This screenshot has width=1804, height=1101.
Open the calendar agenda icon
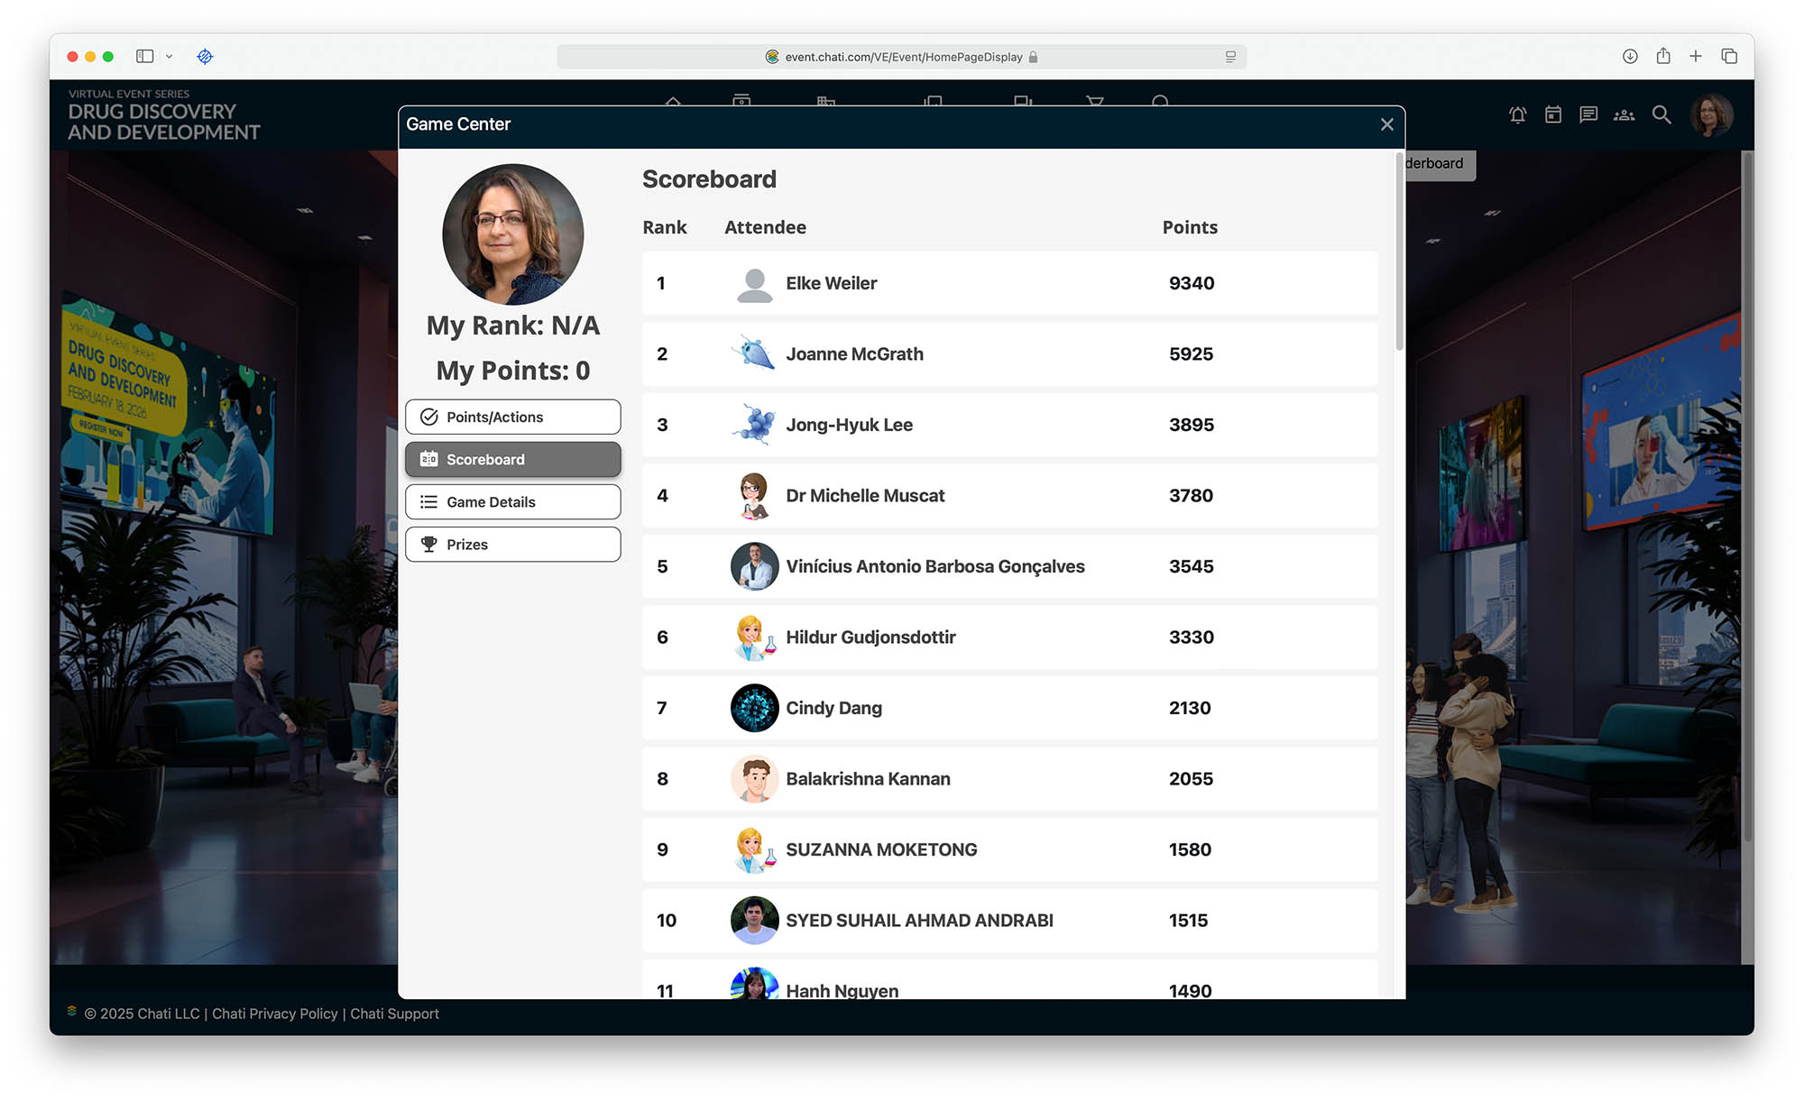pos(1552,115)
